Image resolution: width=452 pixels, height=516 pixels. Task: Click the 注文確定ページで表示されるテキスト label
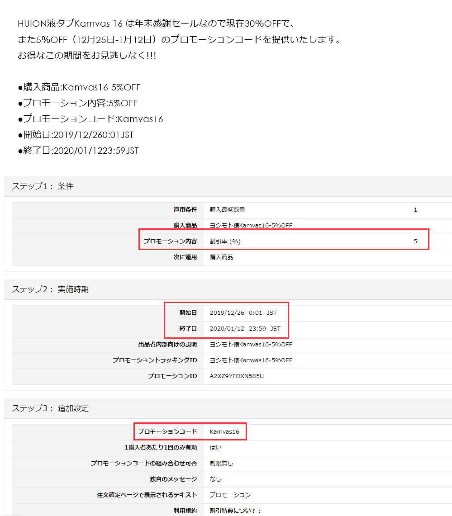147,495
